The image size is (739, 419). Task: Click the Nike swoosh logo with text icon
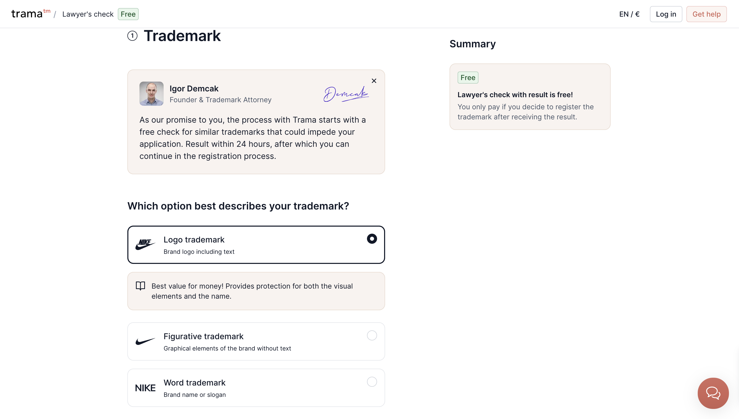pos(145,245)
